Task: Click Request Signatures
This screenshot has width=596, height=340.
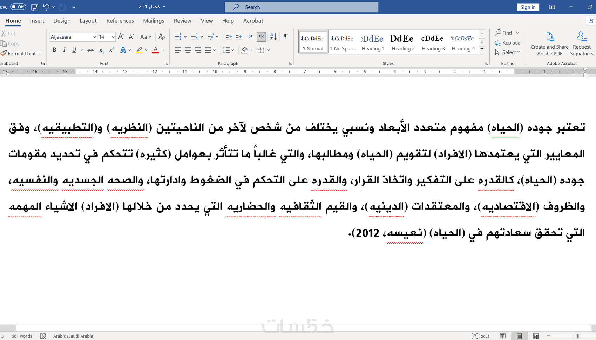Action: [x=582, y=44]
